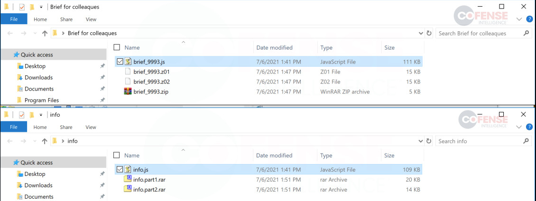
Task: Click the search magnifier in the 'Search info' box
Action: (526, 141)
